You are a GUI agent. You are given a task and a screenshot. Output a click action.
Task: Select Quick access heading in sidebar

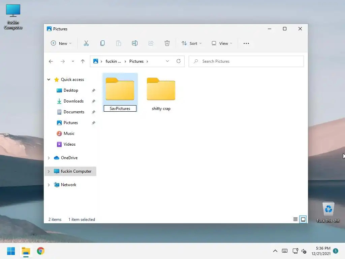[x=72, y=80]
